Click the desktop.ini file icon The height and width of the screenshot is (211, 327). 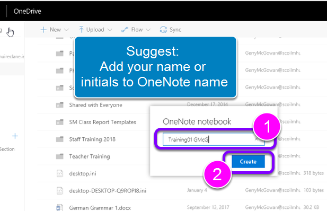[x=60, y=173]
